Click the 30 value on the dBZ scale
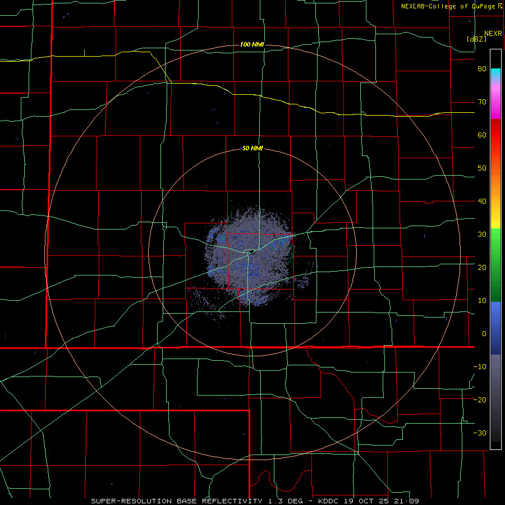 (x=482, y=235)
